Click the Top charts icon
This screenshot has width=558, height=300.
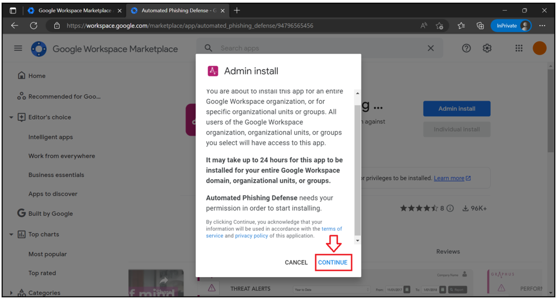(x=21, y=234)
